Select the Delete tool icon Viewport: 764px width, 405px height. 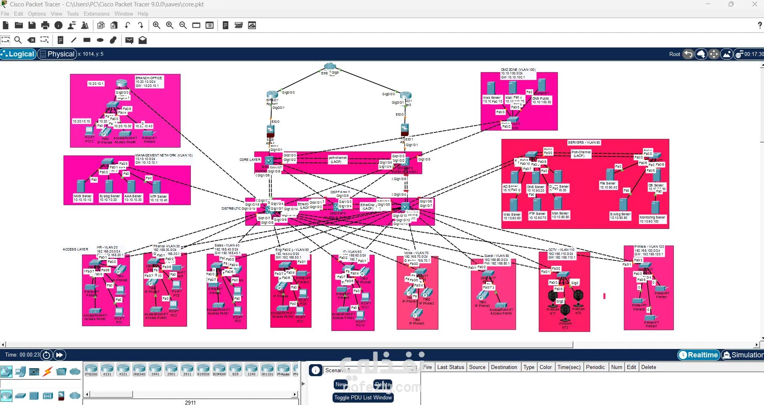31,40
